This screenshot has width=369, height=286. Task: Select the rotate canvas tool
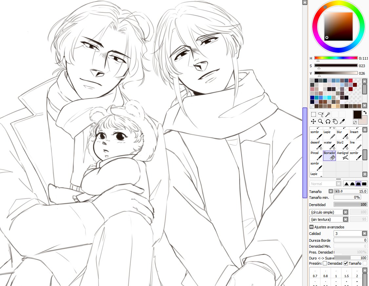[x=328, y=121]
